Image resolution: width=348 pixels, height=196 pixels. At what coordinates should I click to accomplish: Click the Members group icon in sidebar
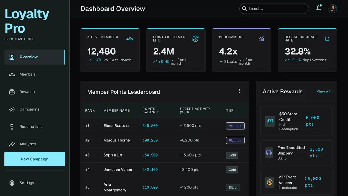(12, 75)
